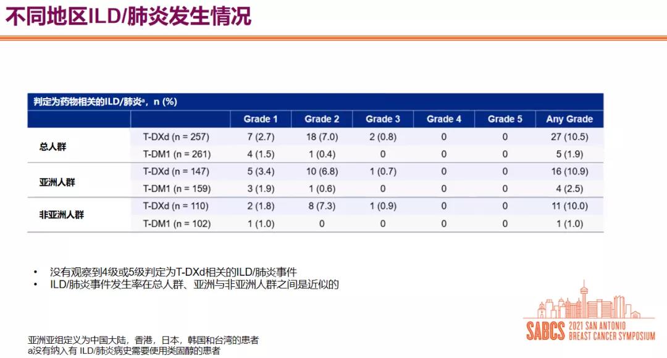Select the 亚洲人群 row label
The width and height of the screenshot is (667, 358).
coord(58,181)
